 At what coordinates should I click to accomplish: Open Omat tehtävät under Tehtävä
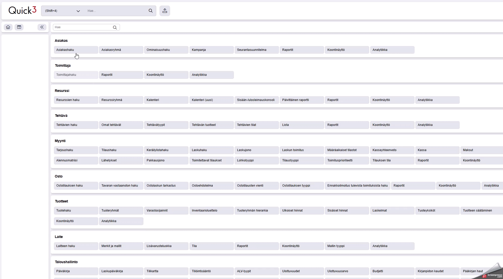(121, 125)
